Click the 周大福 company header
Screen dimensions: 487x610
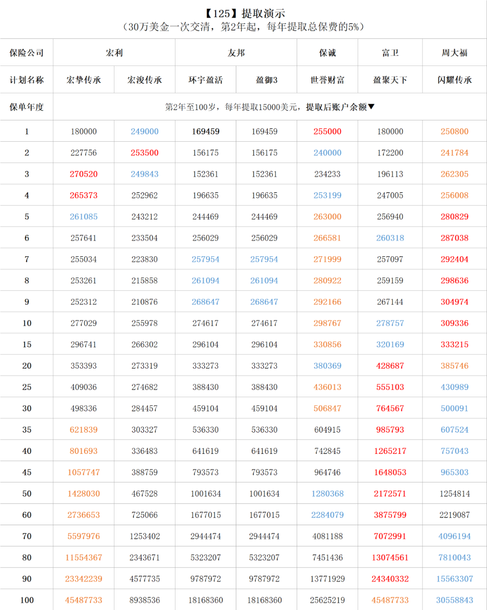coord(454,53)
